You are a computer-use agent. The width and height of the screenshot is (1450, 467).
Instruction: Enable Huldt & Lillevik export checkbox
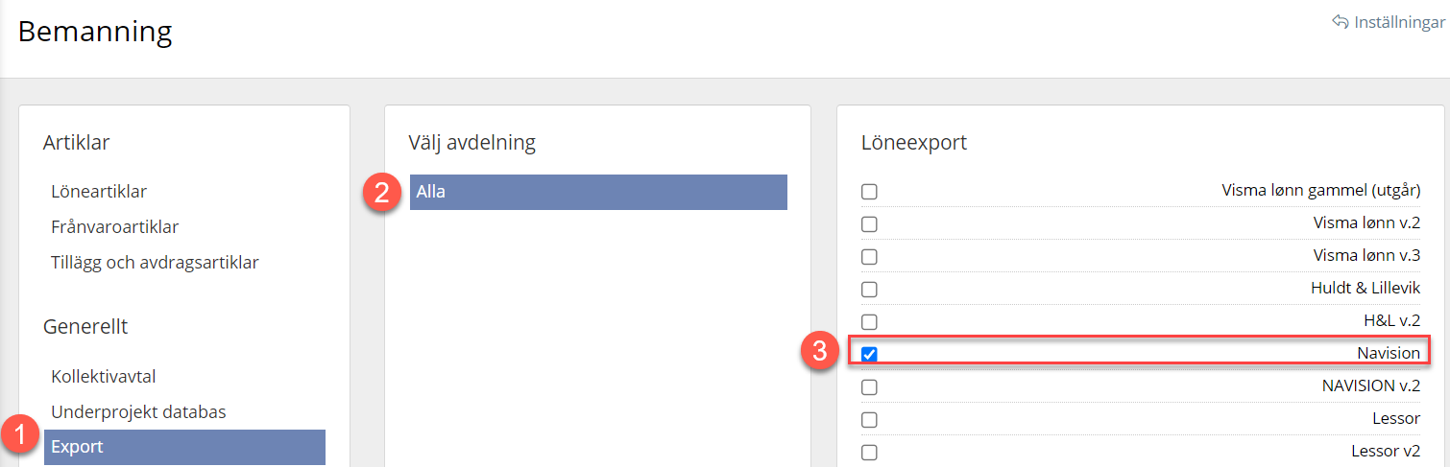869,290
